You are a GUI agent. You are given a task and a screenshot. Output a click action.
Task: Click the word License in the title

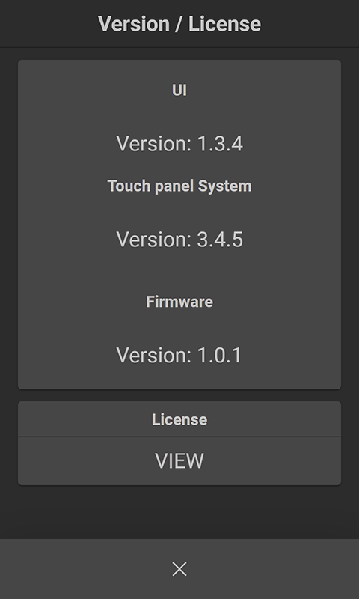224,24
